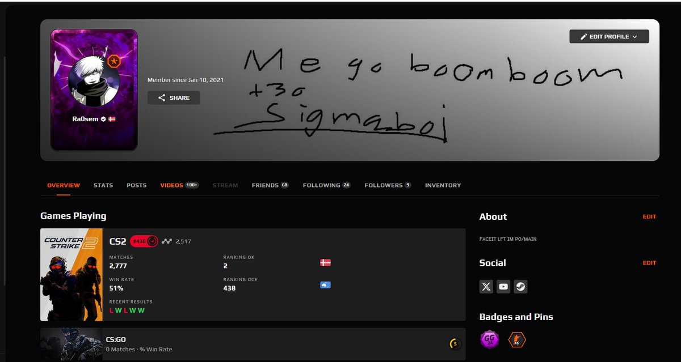Open the Following tab
Viewport: 681px width, 362px height.
pos(327,185)
